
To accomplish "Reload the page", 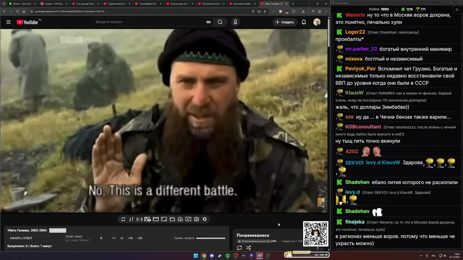I will point(17,11).
